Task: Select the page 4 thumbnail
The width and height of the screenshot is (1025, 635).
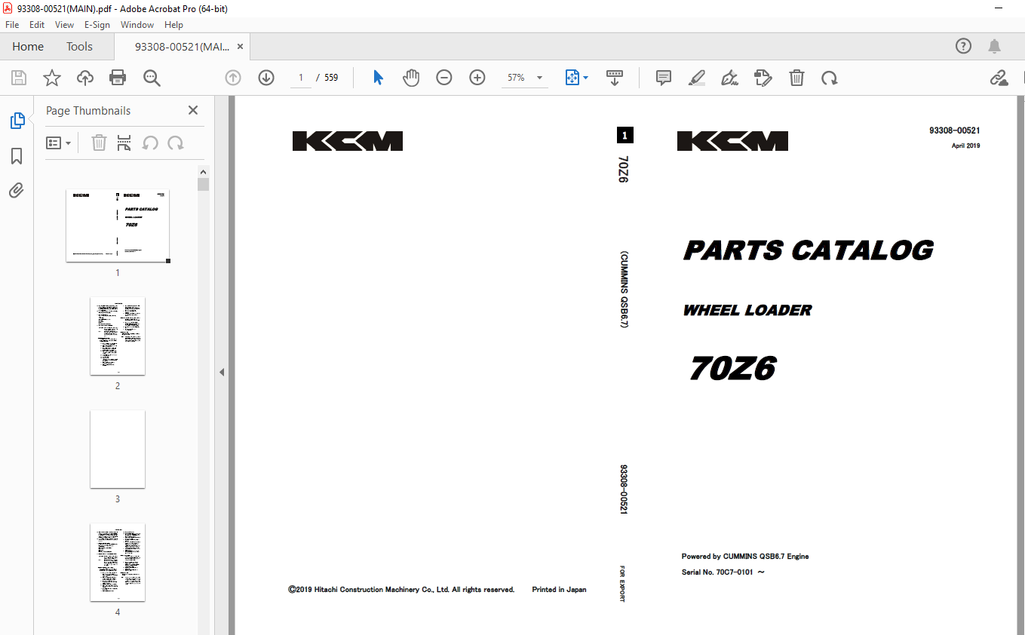Action: tap(118, 562)
